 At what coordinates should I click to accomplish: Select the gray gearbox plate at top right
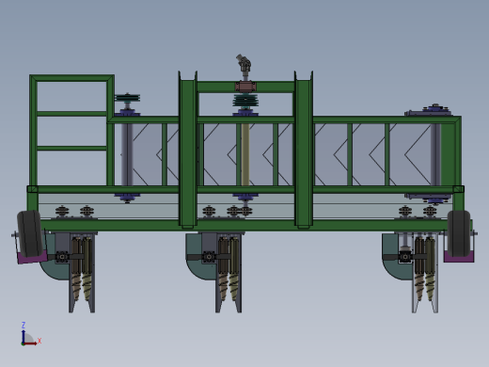(428, 113)
